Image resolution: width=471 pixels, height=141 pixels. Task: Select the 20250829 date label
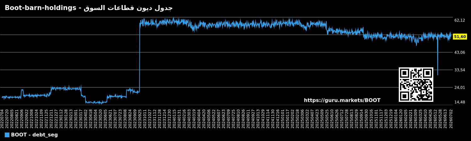357,118
